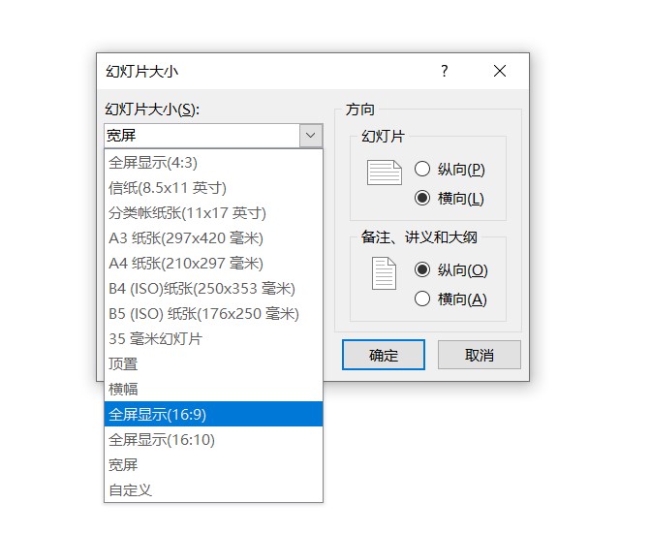Select 全屏显示(16:10) option

pyautogui.click(x=213, y=439)
